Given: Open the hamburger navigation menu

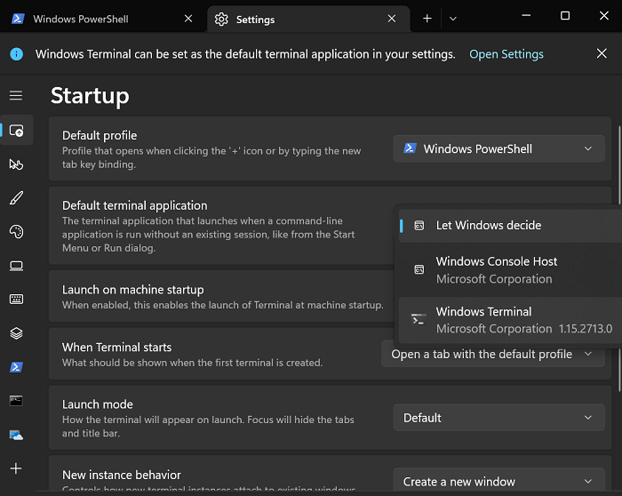Looking at the screenshot, I should click(16, 95).
